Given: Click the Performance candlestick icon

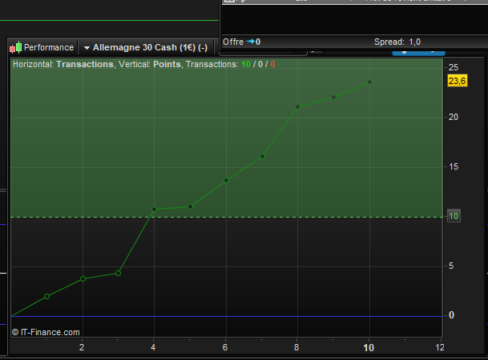Looking at the screenshot, I should click(15, 47).
